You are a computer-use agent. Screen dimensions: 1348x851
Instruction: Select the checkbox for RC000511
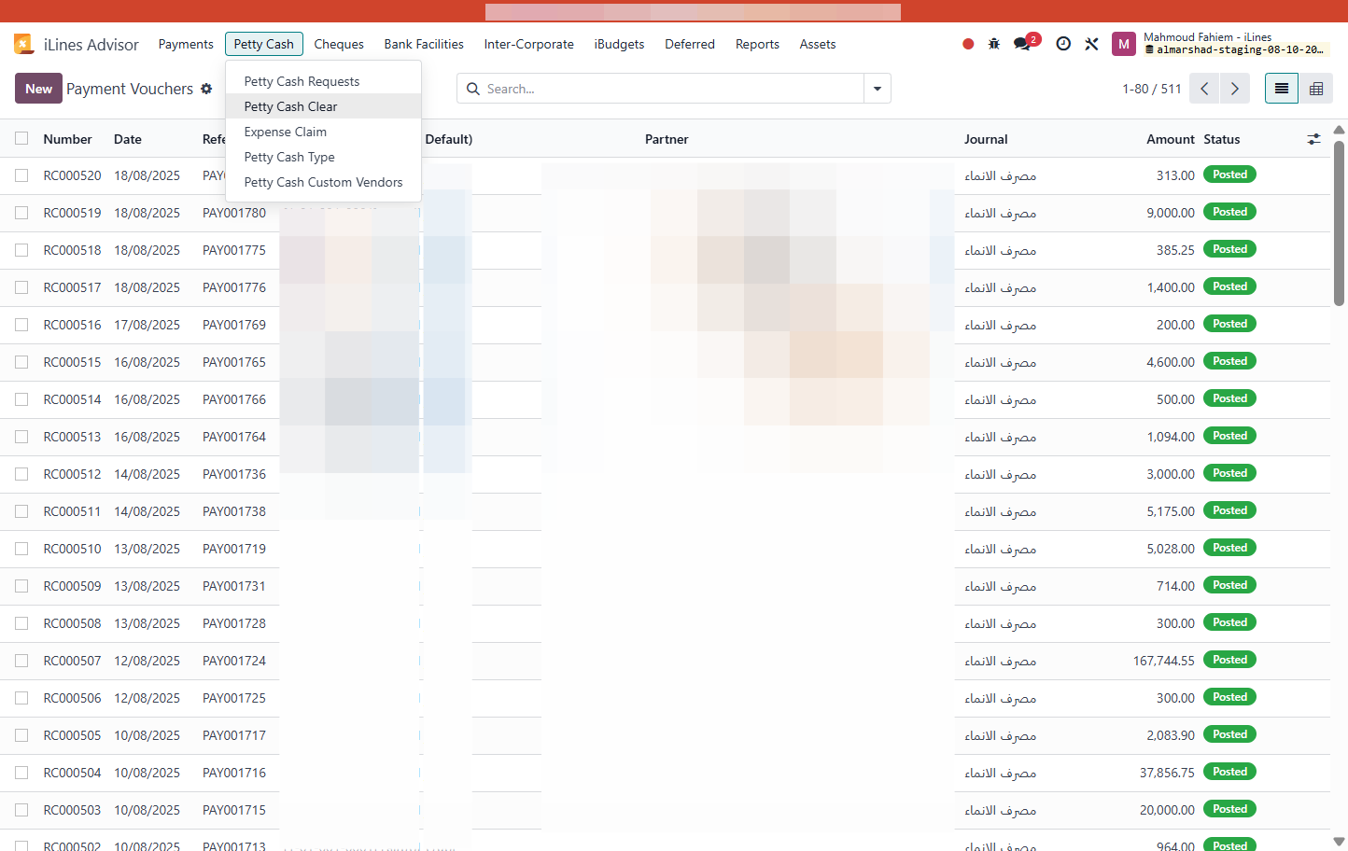(x=21, y=511)
